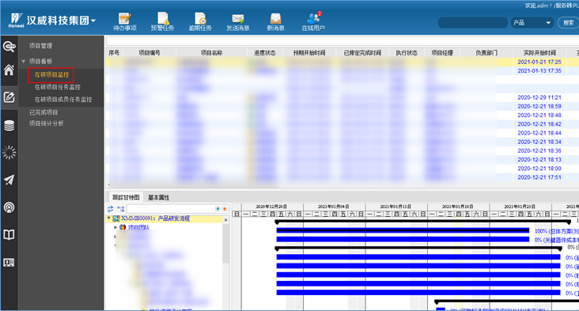
Task: Select the row dated 2020-12-21 18:59
Action: click(342, 106)
